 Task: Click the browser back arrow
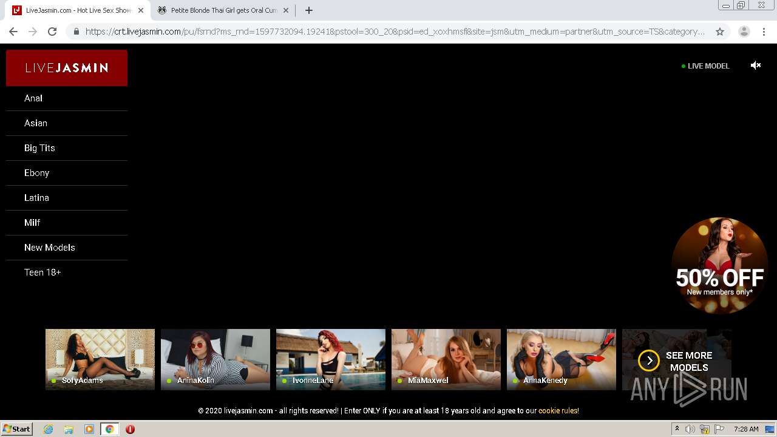coord(13,32)
